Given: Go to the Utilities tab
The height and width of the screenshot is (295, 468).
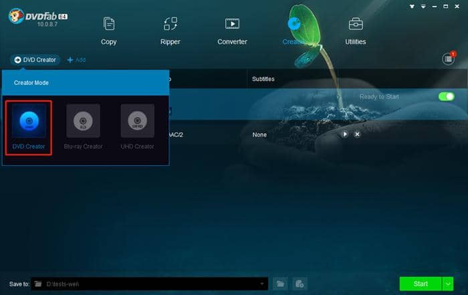Looking at the screenshot, I should (355, 31).
